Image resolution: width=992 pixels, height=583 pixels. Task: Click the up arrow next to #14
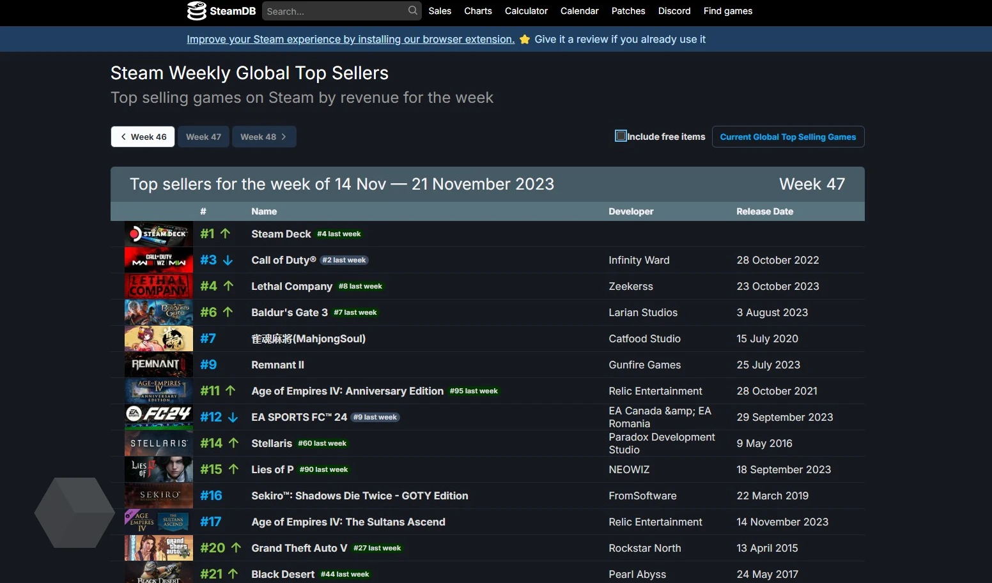pyautogui.click(x=233, y=443)
